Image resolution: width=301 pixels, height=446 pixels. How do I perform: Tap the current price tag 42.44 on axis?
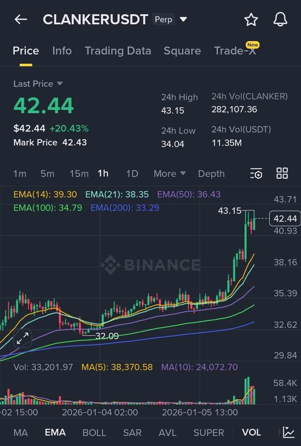tap(285, 218)
